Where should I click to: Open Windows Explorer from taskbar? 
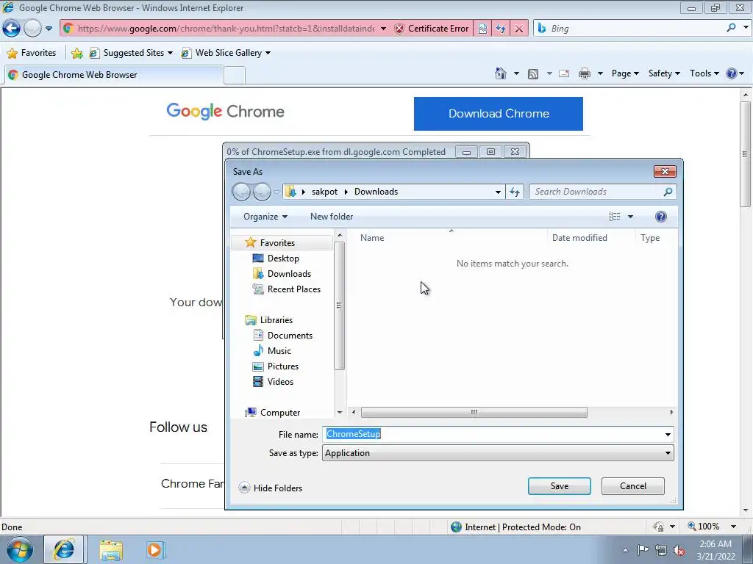(x=111, y=550)
